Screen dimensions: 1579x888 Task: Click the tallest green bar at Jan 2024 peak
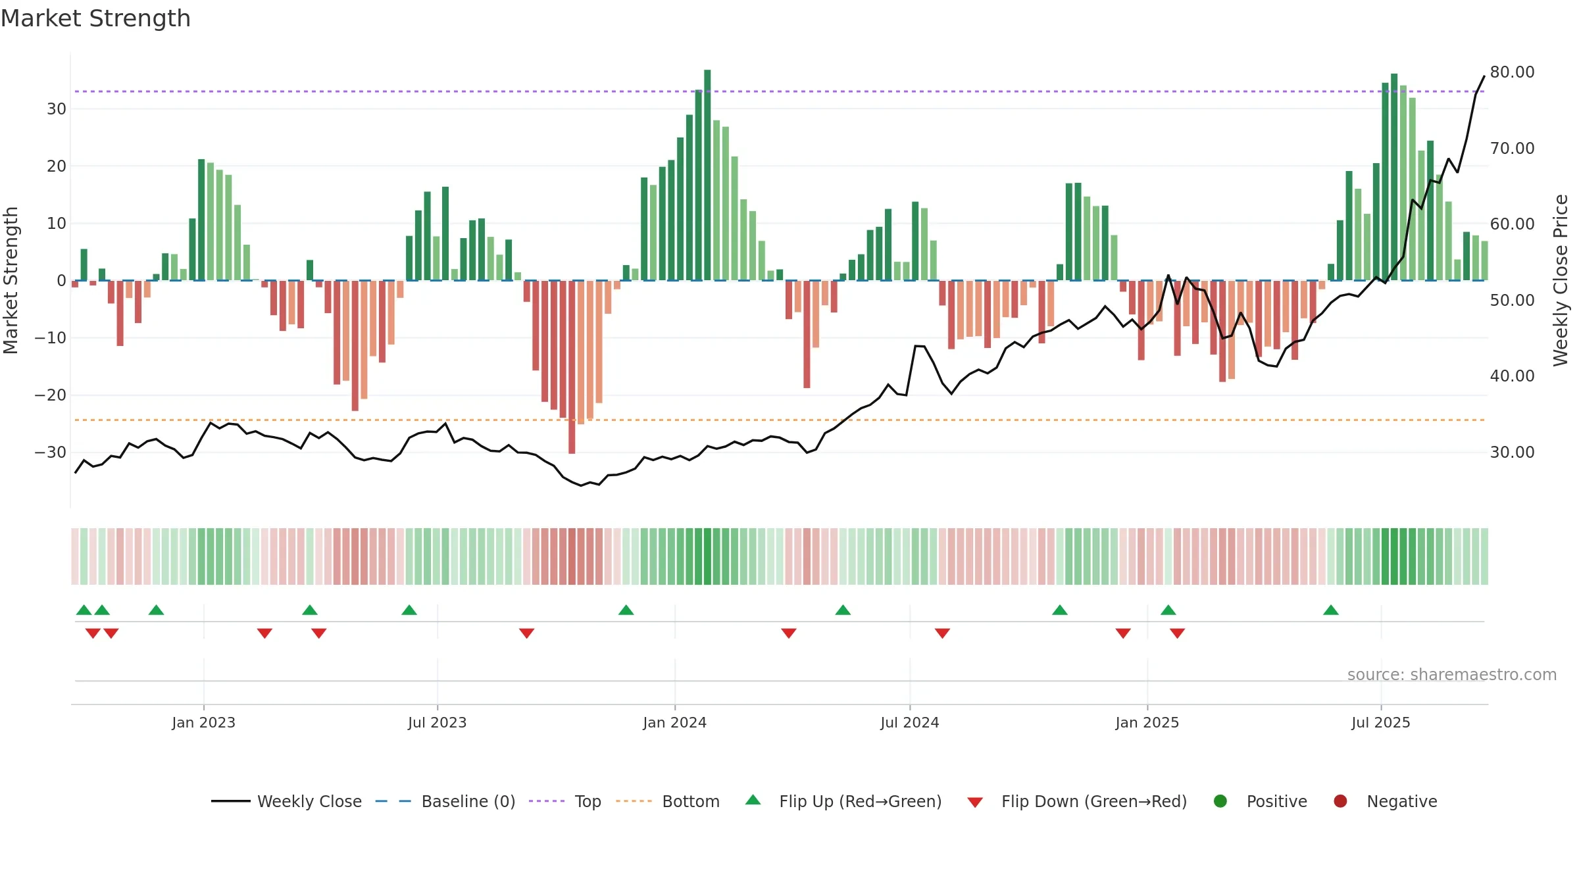point(707,175)
